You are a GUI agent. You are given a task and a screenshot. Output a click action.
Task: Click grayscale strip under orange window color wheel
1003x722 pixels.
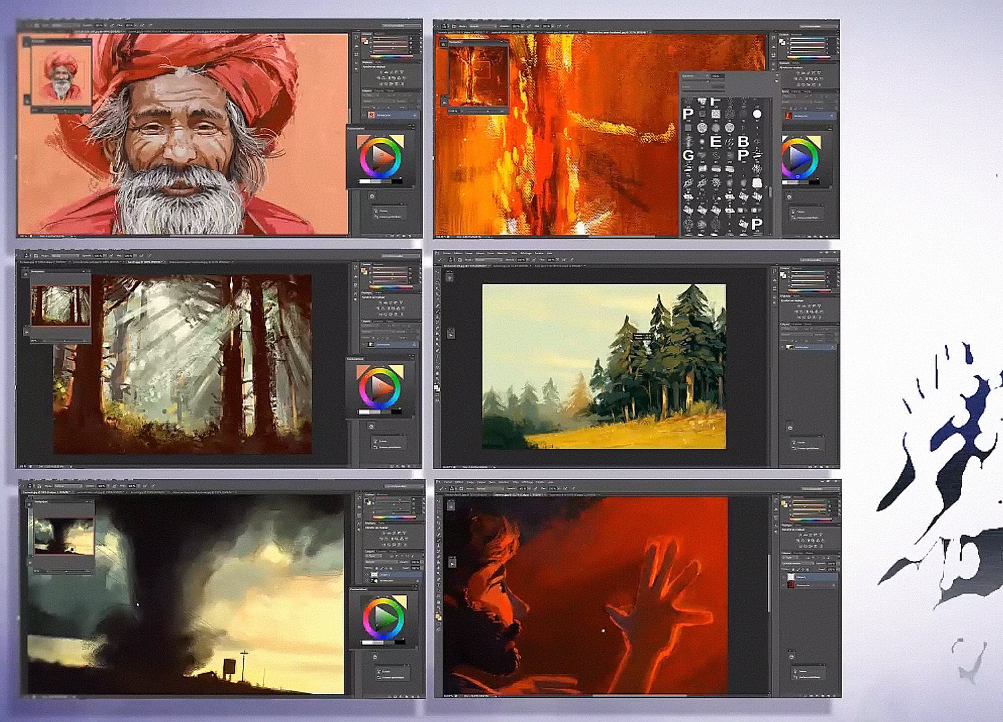(x=800, y=183)
